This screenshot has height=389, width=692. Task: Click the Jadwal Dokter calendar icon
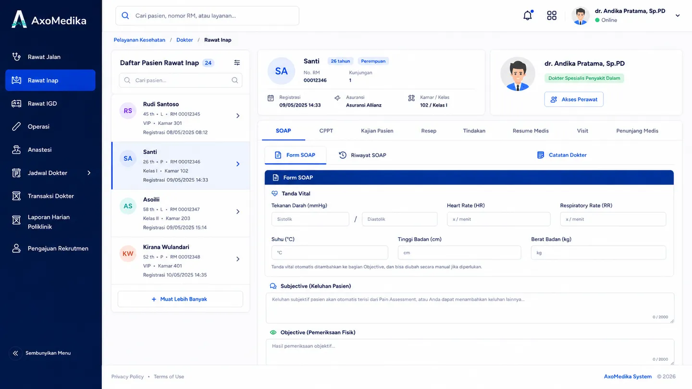(x=16, y=173)
